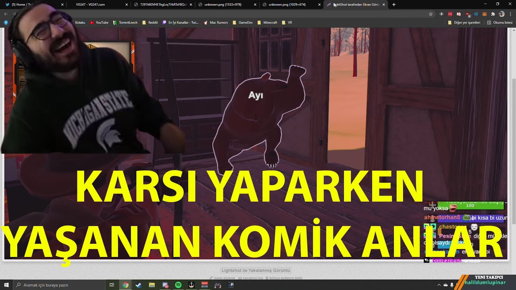Open Chrome from the taskbar

coord(125,285)
